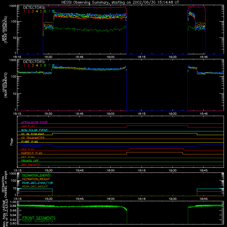The image size is (227, 227).
Task: Click the 16:15 tick label under the decimation plot
Action: [x=141, y=199]
